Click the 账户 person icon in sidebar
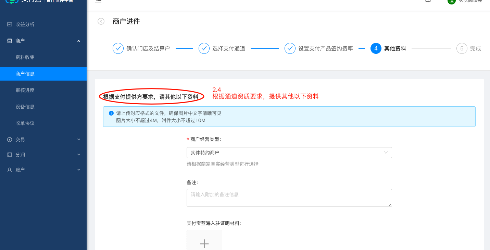The height and width of the screenshot is (250, 490). (x=10, y=170)
